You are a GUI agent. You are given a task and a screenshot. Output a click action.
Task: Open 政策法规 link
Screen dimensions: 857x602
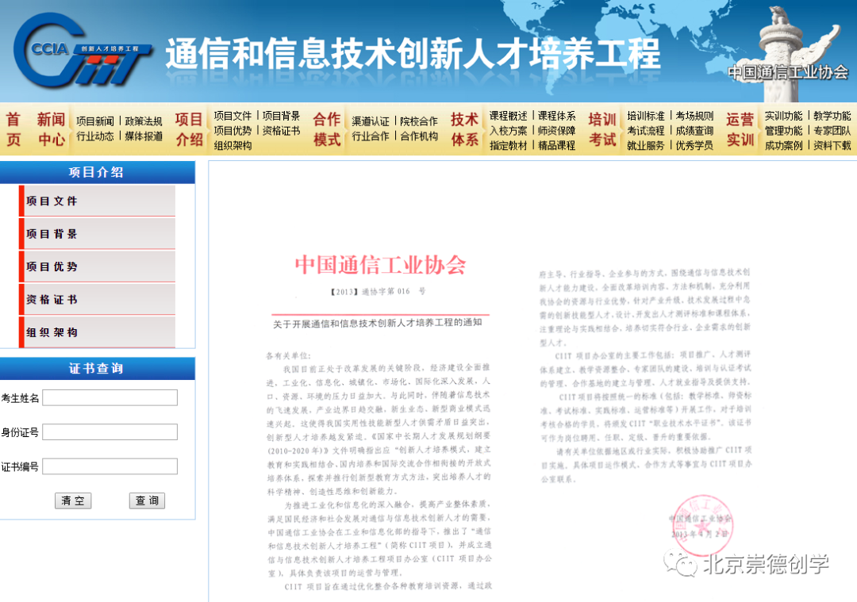(x=144, y=121)
